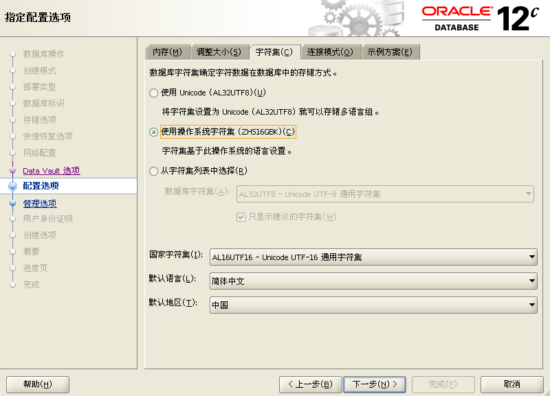Switch to the 内存(M) tab
The image size is (550, 396).
(168, 52)
